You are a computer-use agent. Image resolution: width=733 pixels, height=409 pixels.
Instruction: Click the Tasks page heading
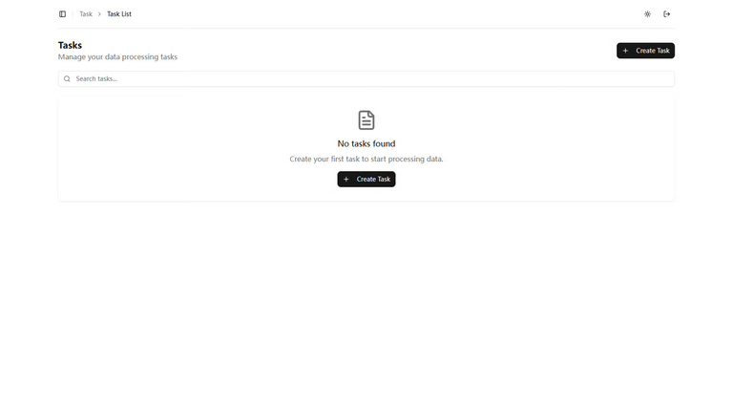click(70, 45)
